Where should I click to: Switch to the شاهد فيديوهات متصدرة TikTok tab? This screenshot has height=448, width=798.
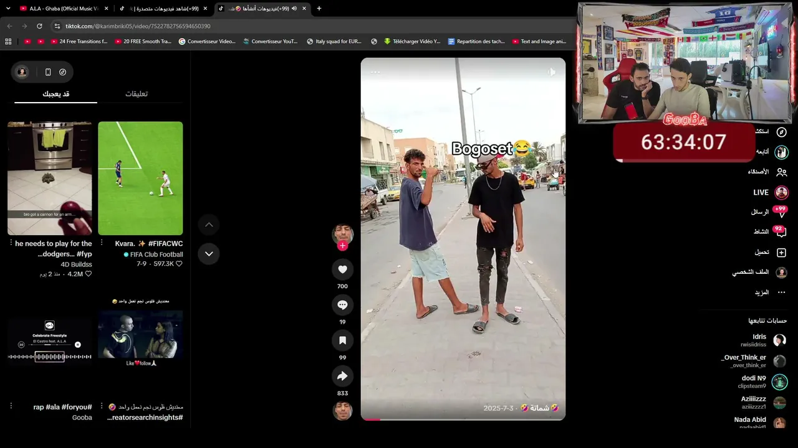(x=163, y=9)
